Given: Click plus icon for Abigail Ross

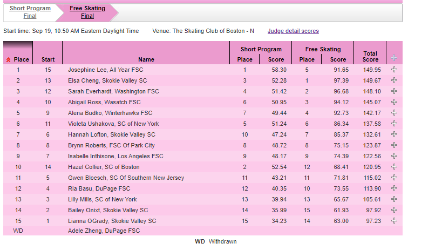Looking at the screenshot, I should 394,102.
